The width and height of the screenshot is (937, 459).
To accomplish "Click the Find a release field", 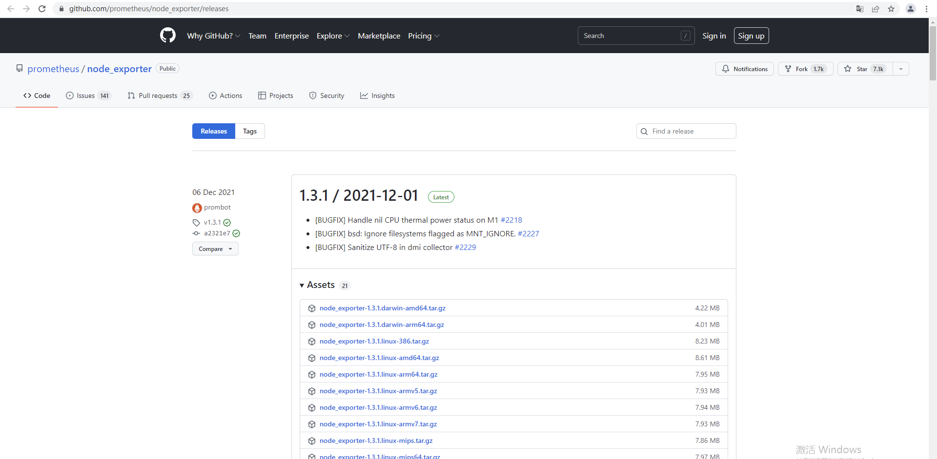I will [686, 131].
